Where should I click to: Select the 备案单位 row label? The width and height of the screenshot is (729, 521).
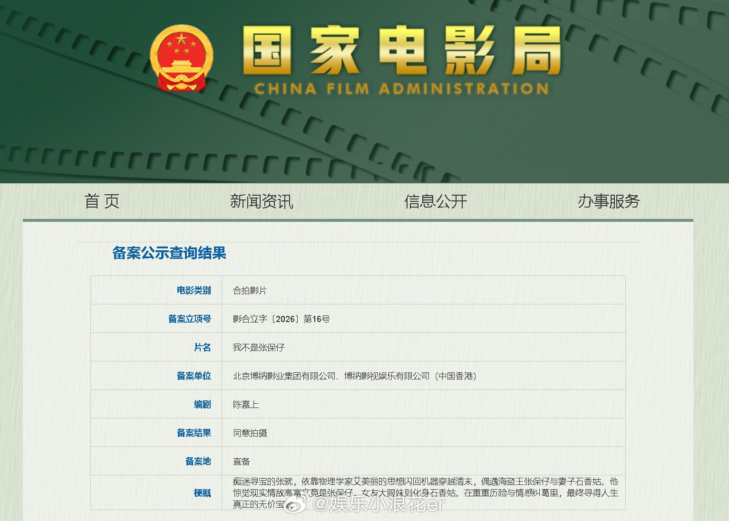[194, 376]
